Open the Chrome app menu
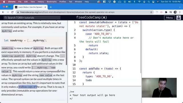183x103 pixels. [x=12, y=2]
